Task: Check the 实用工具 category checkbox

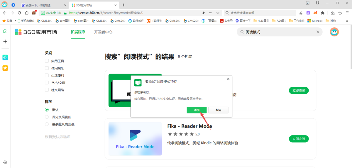Action: tap(47, 61)
